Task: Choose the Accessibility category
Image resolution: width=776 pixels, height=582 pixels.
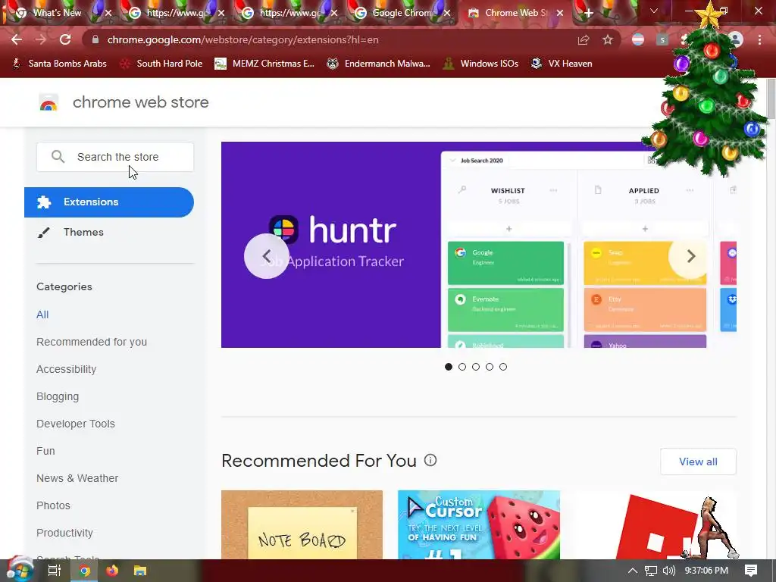Action: pos(67,369)
